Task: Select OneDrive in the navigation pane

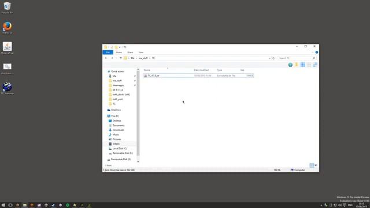Action: [116, 110]
